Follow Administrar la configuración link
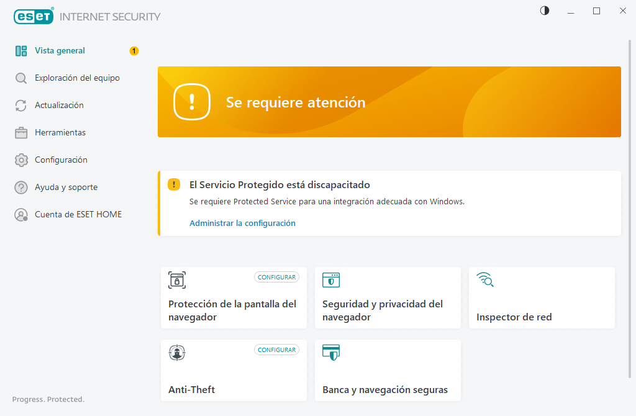The image size is (636, 416). coord(242,223)
